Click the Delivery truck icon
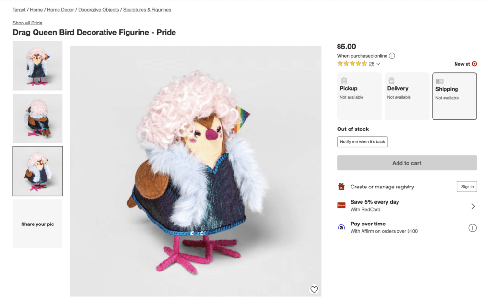 pyautogui.click(x=391, y=80)
